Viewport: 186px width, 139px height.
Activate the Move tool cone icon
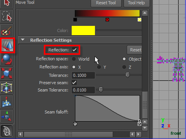coord(7,45)
